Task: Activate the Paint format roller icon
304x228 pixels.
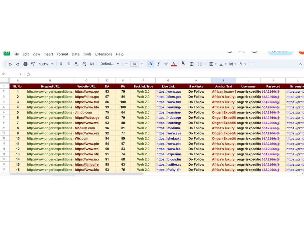Action: (33, 64)
